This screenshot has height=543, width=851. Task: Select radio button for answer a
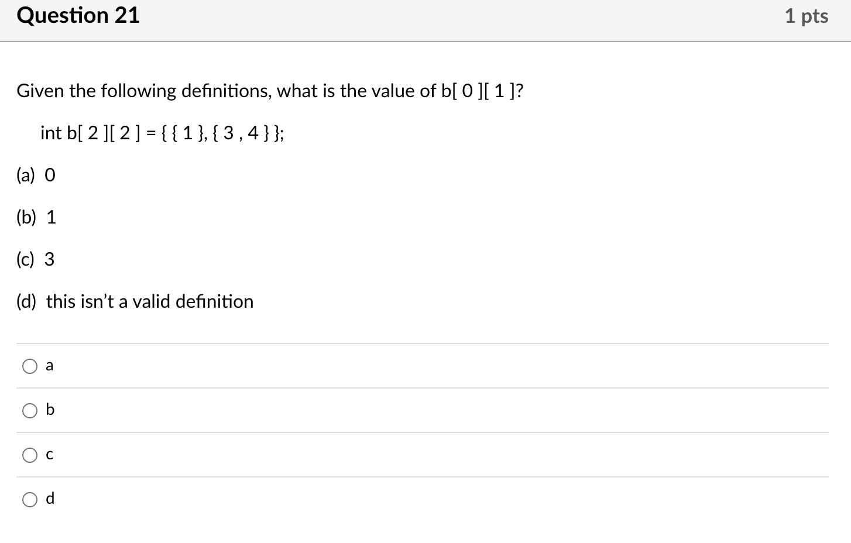click(x=30, y=366)
